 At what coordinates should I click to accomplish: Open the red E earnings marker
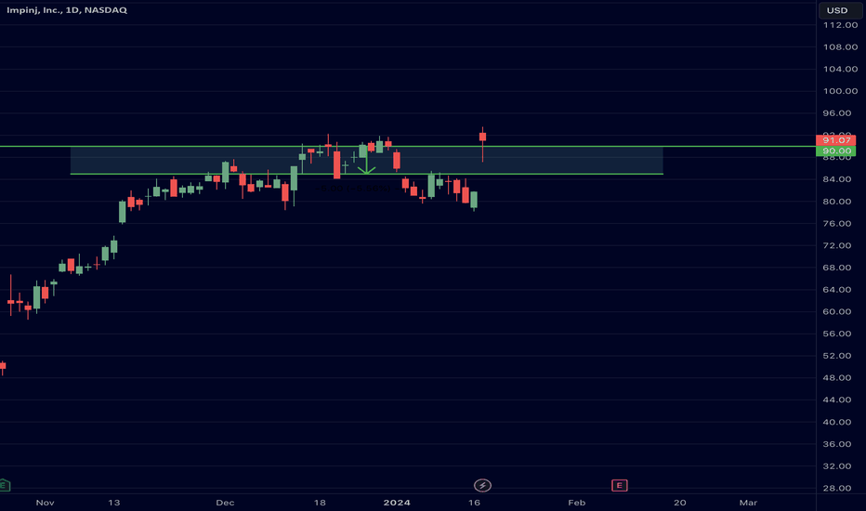coord(619,486)
